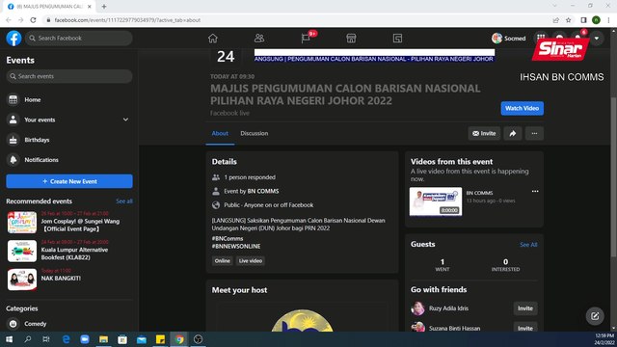This screenshot has width=617, height=347.
Task: Invite Suzana Binti Hassan
Action: tap(525, 328)
